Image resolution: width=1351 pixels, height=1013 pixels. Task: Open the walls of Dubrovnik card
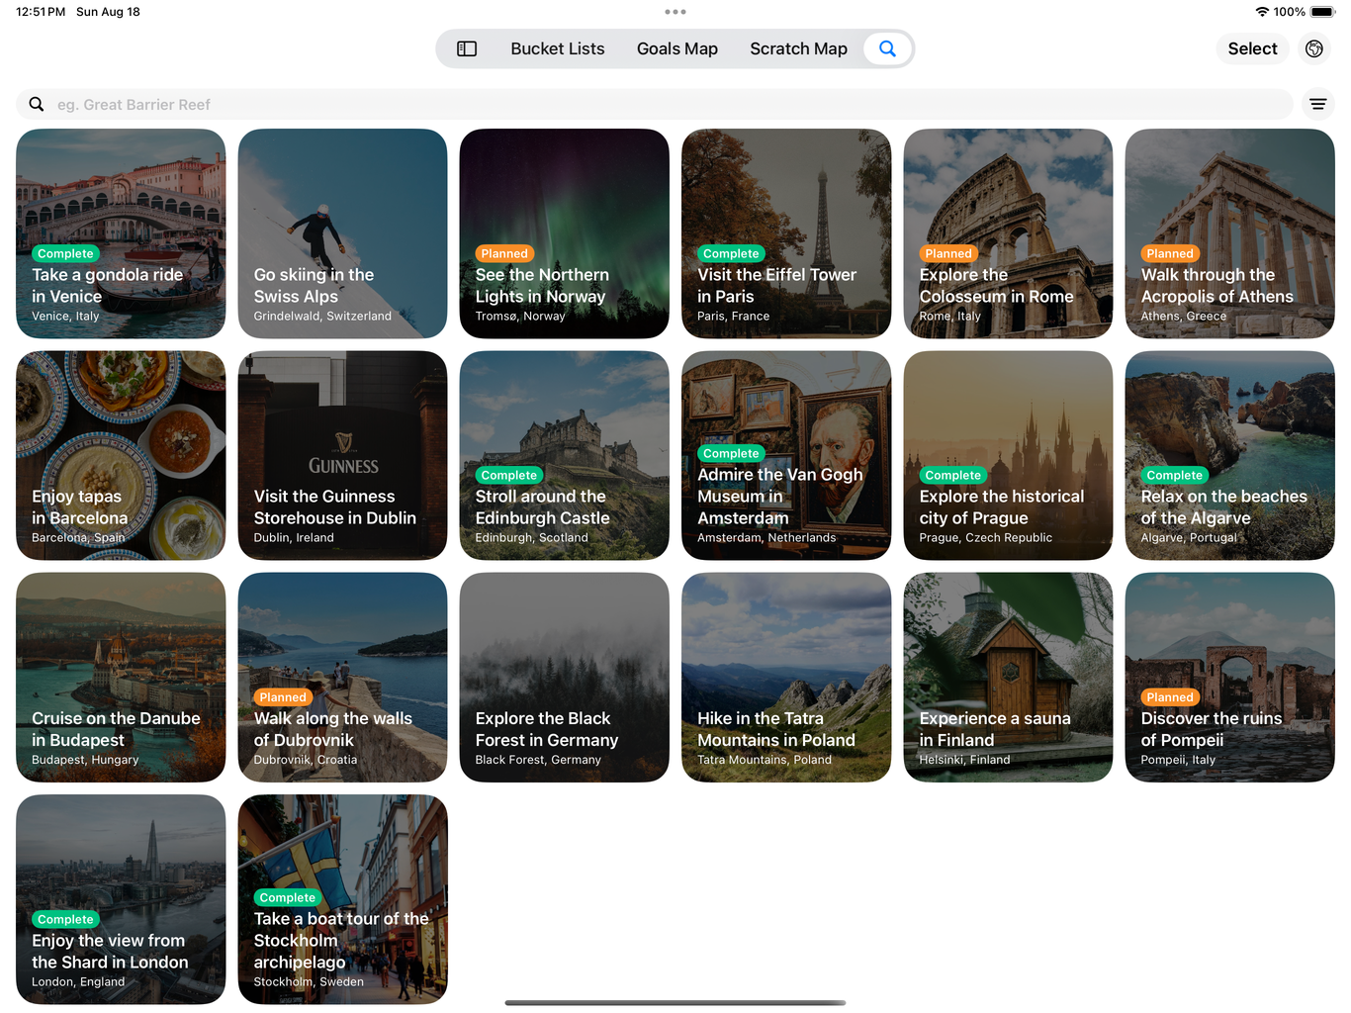[342, 678]
